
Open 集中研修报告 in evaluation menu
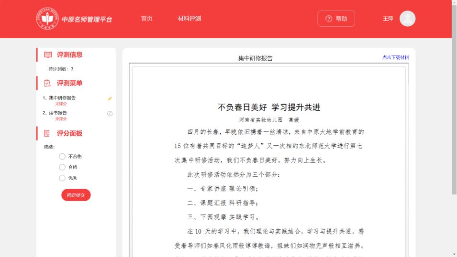pos(62,98)
